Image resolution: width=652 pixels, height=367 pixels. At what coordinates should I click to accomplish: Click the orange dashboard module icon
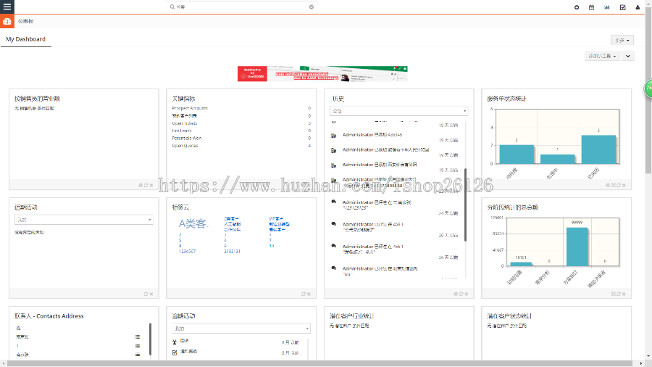pyautogui.click(x=7, y=21)
